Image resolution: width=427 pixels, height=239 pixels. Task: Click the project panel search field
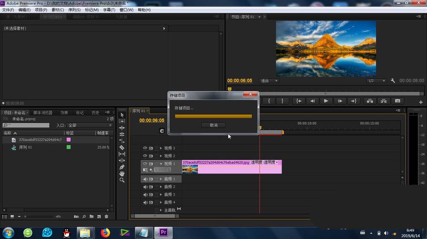coord(26,125)
